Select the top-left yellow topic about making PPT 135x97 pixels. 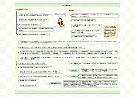pyautogui.click(x=22, y=10)
